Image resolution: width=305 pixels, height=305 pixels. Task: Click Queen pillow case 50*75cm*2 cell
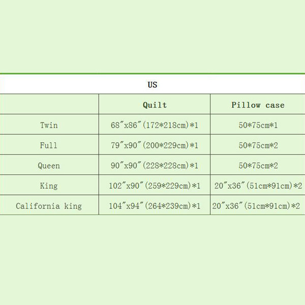click(x=258, y=166)
